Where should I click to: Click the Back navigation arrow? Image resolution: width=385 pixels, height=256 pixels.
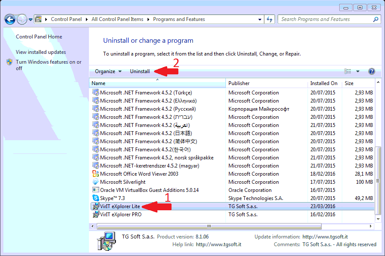click(10, 19)
